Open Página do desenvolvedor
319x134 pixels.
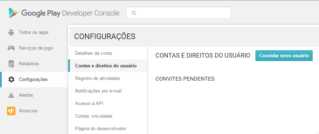tap(101, 129)
